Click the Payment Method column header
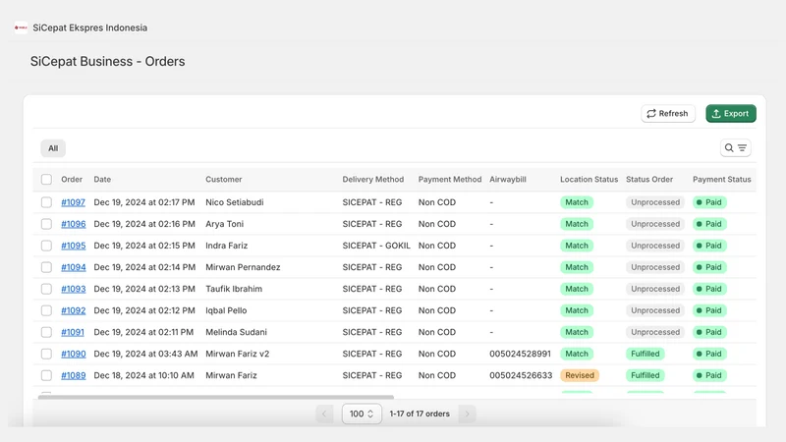The height and width of the screenshot is (442, 786). pyautogui.click(x=450, y=180)
